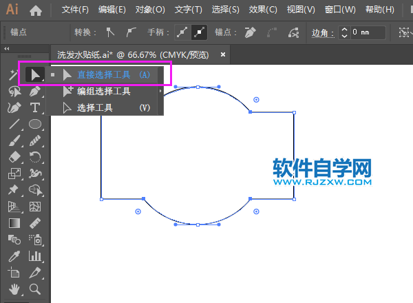
Task: Choose 直接选择工具 (A) from flyout
Action: click(x=105, y=75)
